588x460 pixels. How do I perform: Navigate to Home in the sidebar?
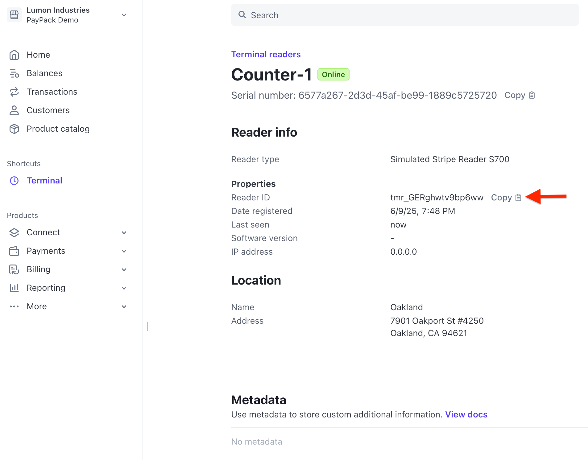coord(38,55)
